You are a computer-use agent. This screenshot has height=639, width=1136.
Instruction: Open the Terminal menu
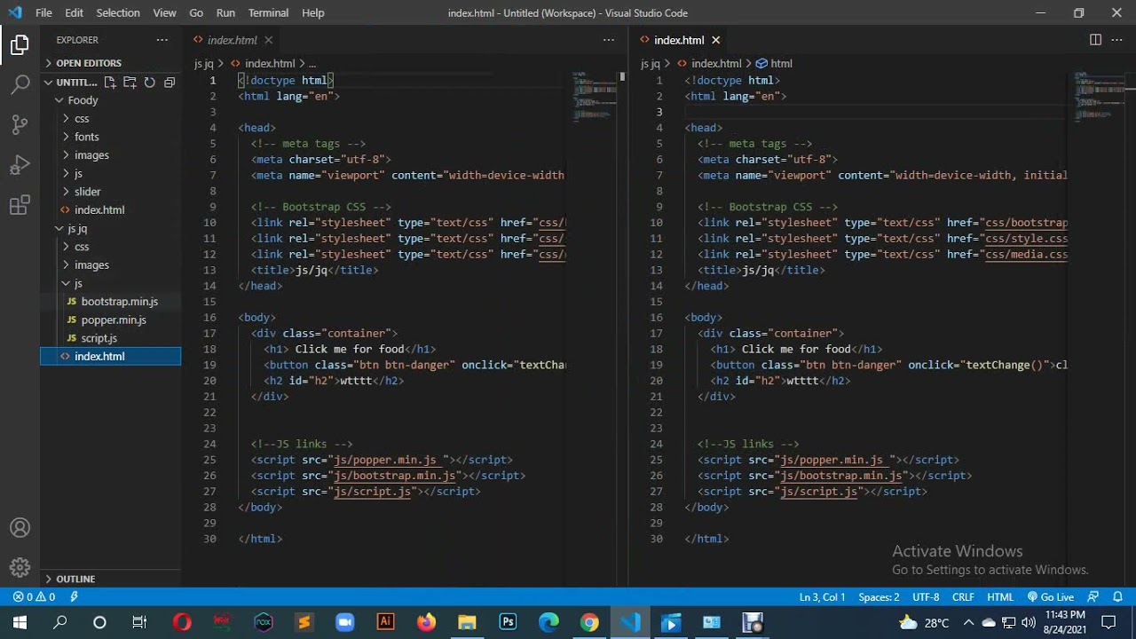coord(268,12)
